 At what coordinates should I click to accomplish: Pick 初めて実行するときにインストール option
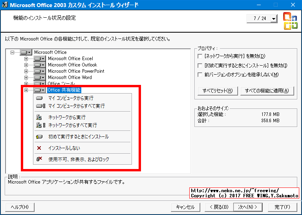82,137
